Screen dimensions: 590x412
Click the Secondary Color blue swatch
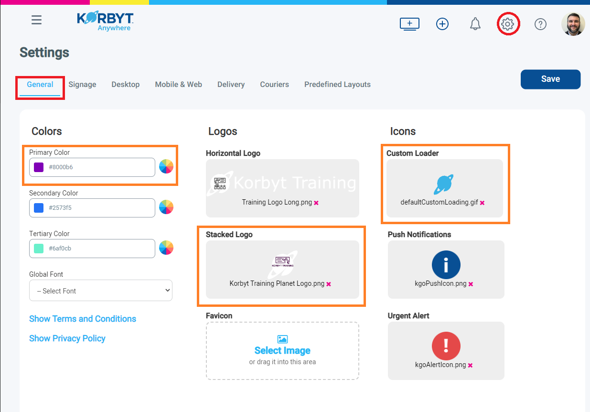point(39,208)
